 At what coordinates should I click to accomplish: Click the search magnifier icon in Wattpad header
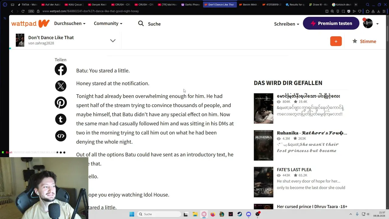(141, 23)
